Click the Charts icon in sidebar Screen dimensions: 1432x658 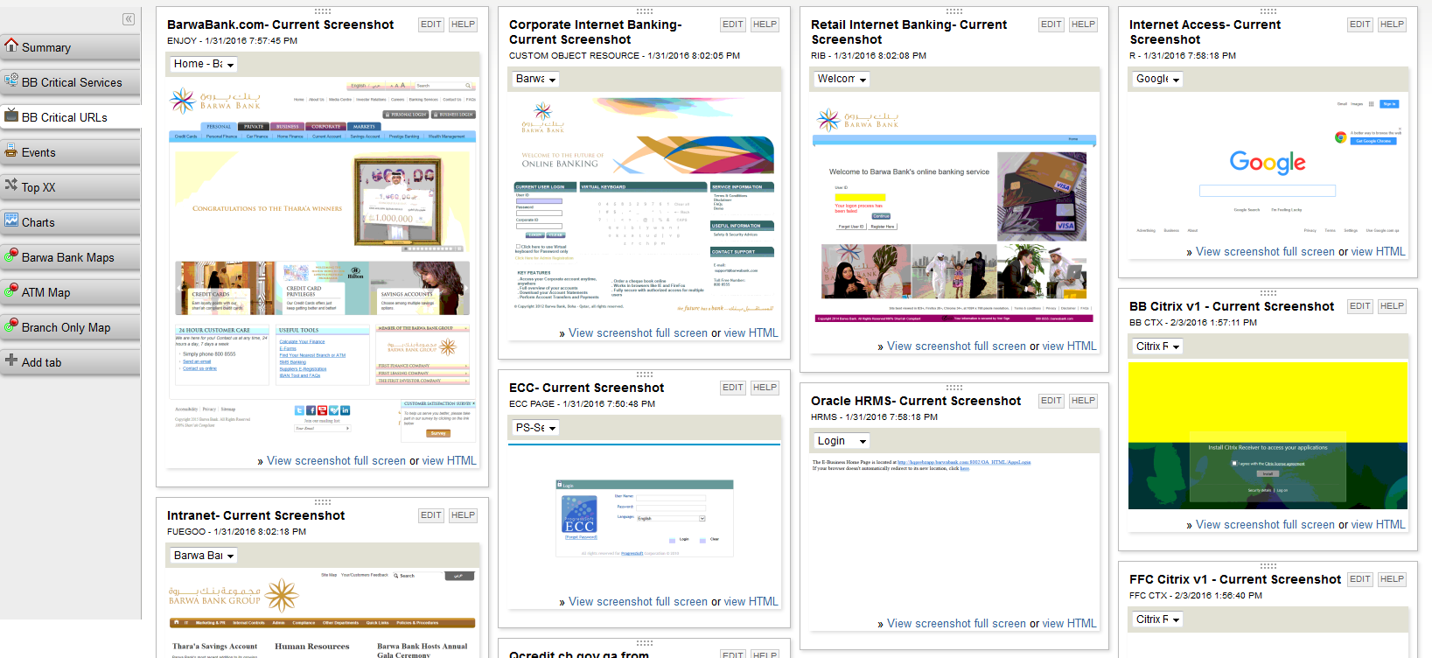[x=11, y=220]
